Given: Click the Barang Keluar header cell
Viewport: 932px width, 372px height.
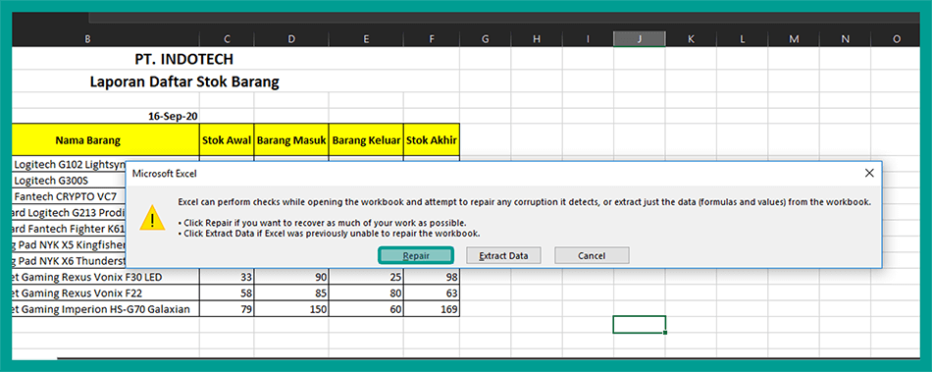Looking at the screenshot, I should [x=366, y=140].
